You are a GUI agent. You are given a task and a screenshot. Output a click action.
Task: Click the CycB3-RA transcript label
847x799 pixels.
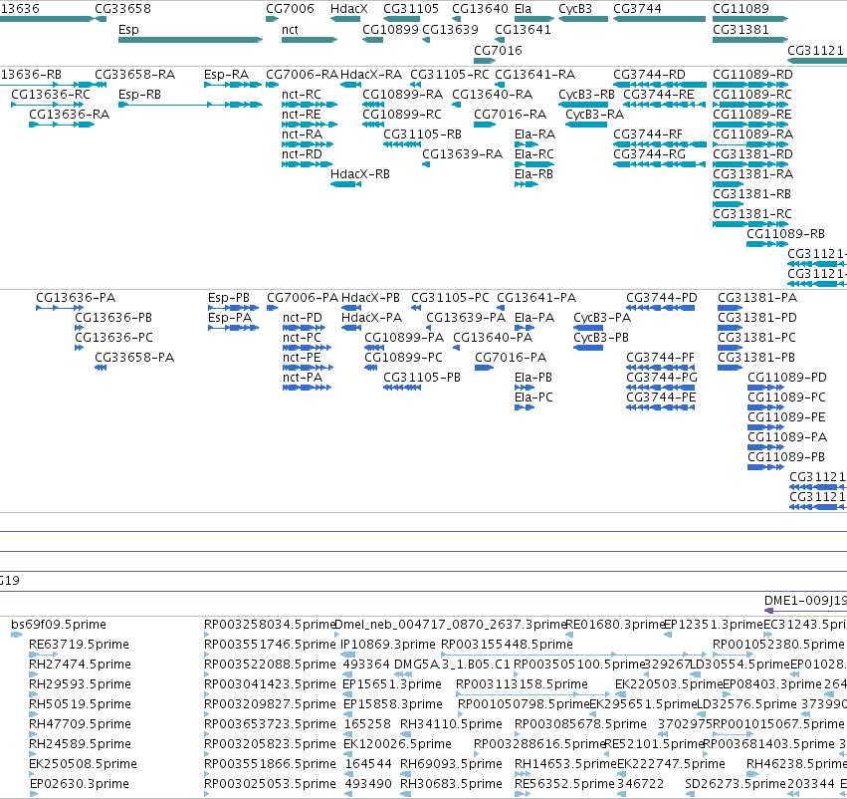coord(595,115)
